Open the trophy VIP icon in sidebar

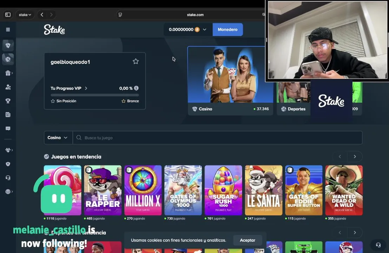pos(8,101)
